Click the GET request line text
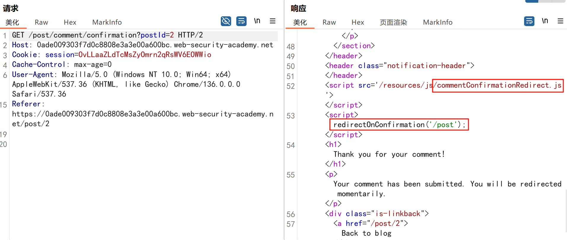 click(108, 35)
